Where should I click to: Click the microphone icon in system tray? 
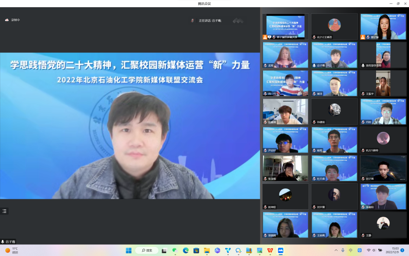(343, 250)
